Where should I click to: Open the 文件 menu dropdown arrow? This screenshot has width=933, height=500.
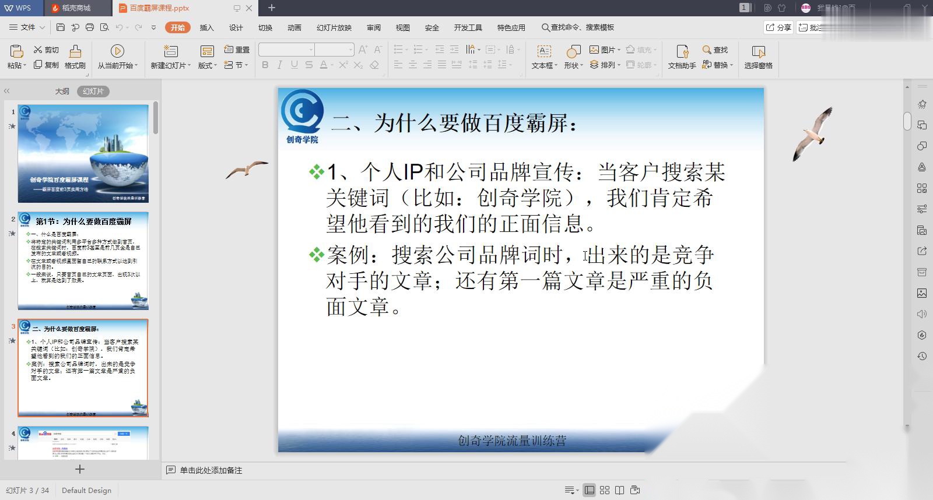coord(41,27)
